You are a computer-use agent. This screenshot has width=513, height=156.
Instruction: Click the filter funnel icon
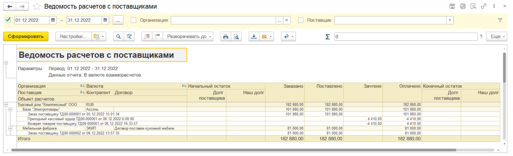500,20
